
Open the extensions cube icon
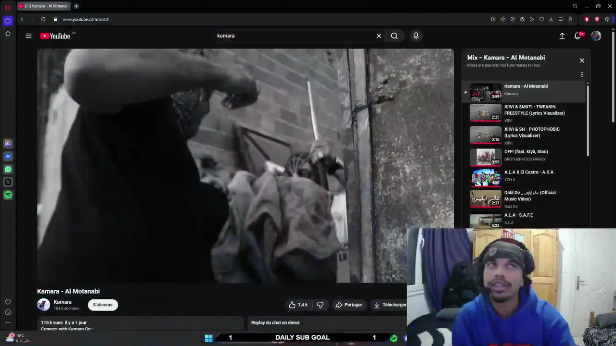click(607, 19)
